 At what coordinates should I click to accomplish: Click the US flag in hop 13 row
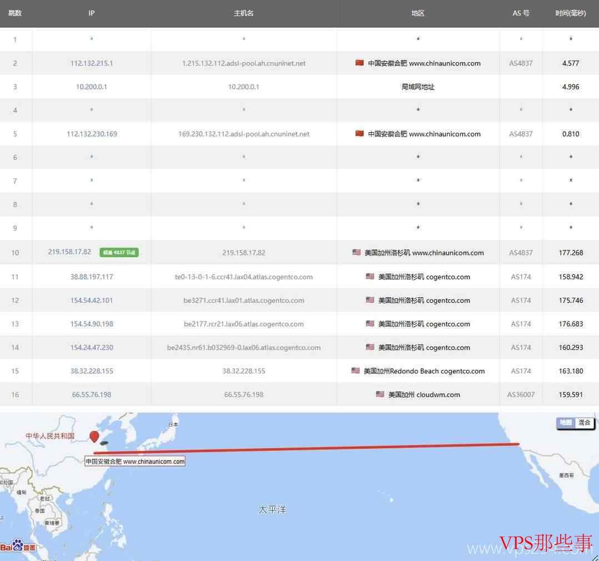click(x=369, y=323)
